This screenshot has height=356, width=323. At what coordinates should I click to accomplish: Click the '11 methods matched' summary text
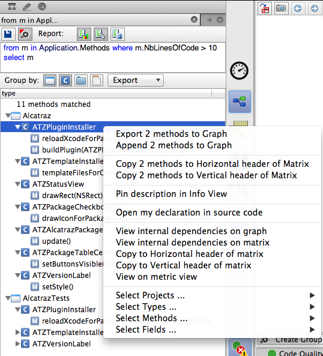click(x=53, y=104)
